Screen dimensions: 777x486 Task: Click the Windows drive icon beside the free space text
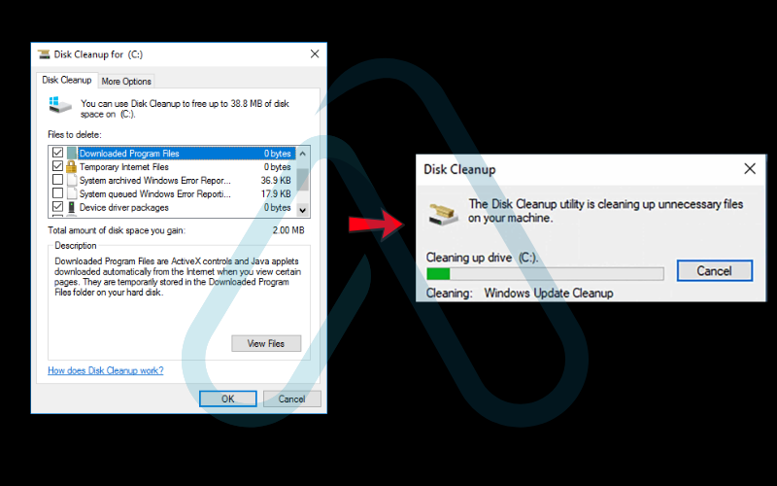pyautogui.click(x=60, y=105)
